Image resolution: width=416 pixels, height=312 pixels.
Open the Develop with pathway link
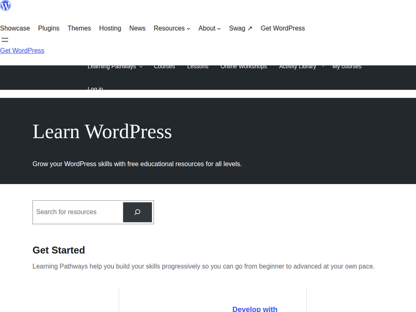pyautogui.click(x=255, y=309)
